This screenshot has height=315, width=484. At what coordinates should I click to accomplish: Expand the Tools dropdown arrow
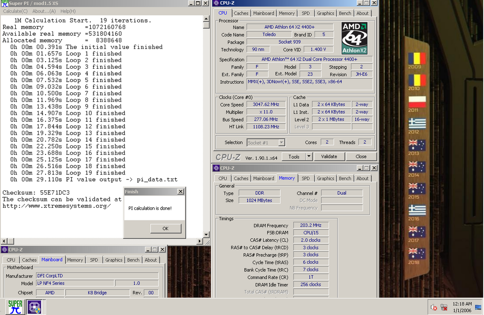coord(309,157)
